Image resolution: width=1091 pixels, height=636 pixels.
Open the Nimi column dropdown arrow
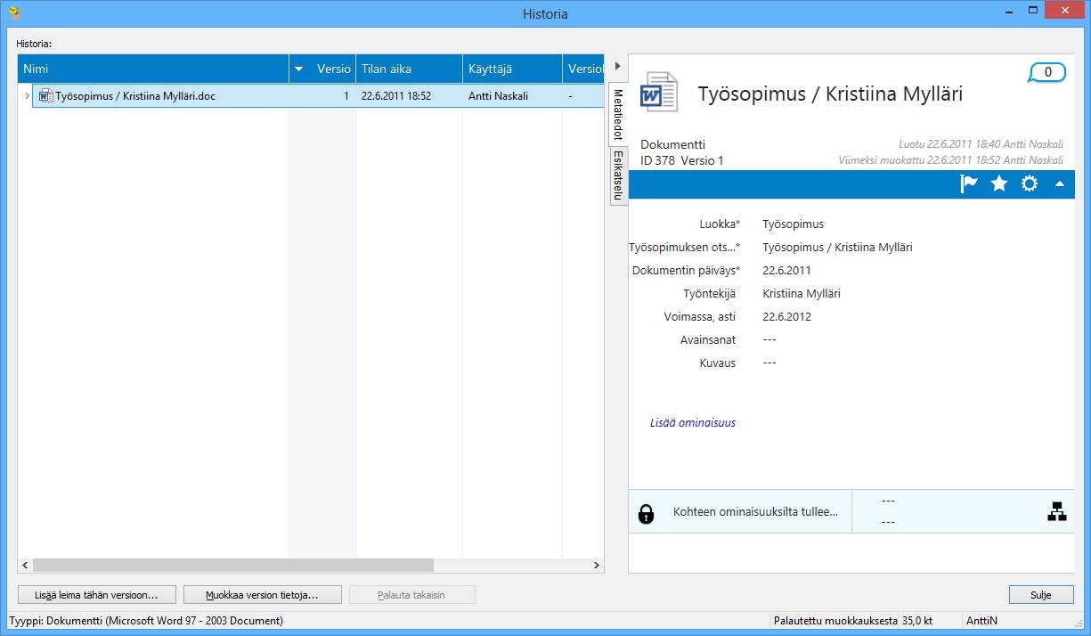tap(299, 69)
